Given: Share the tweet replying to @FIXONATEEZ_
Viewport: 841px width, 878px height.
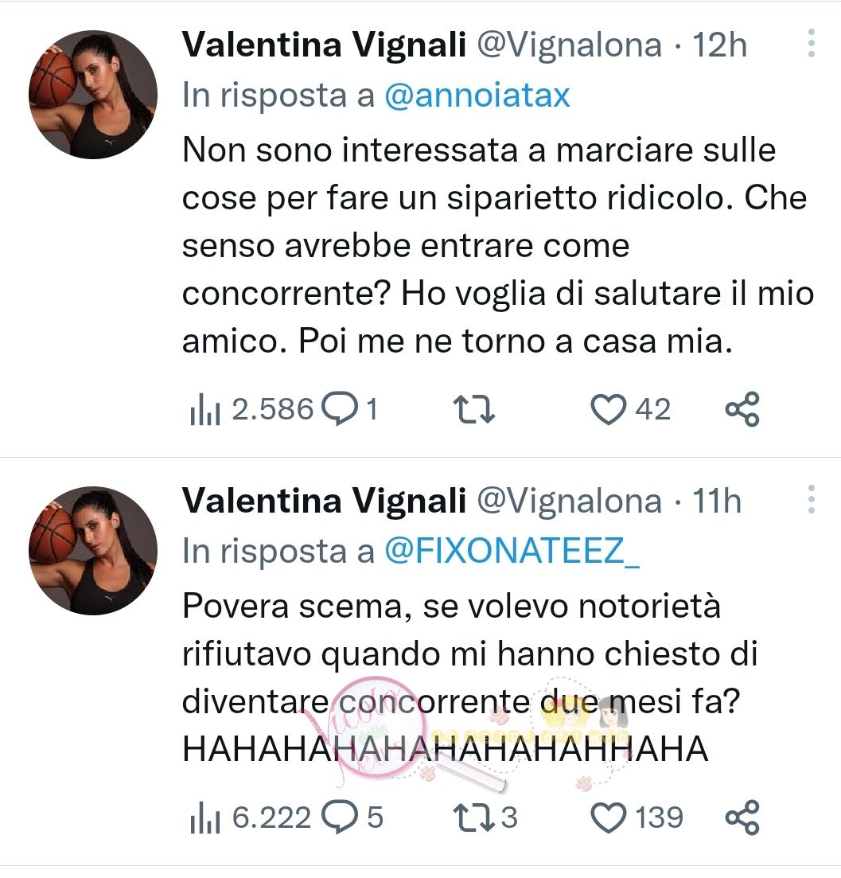Looking at the screenshot, I should [742, 818].
